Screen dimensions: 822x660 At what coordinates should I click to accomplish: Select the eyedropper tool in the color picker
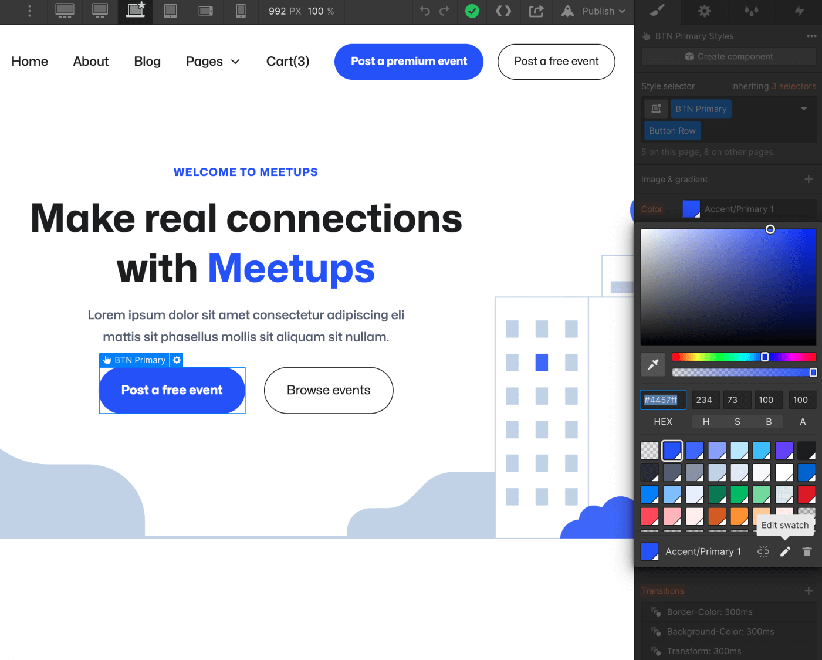point(653,364)
